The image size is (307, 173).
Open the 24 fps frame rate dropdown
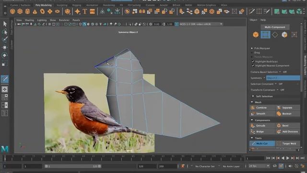pos(259,166)
